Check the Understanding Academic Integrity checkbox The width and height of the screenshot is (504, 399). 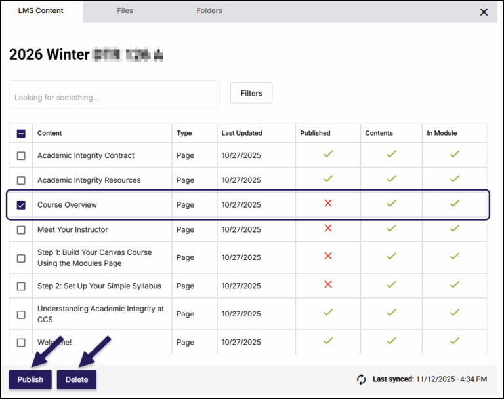[21, 314]
